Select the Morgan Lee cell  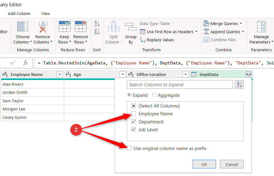32,109
